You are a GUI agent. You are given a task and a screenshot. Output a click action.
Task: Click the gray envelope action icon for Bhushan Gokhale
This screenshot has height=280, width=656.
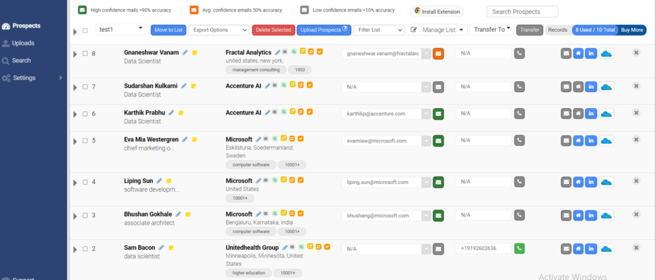[566, 215]
